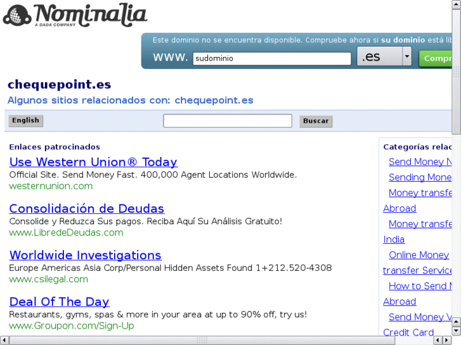Click the vertical scrollbar down arrow at bottom
Screen dimensions: 461x345
click(x=457, y=331)
